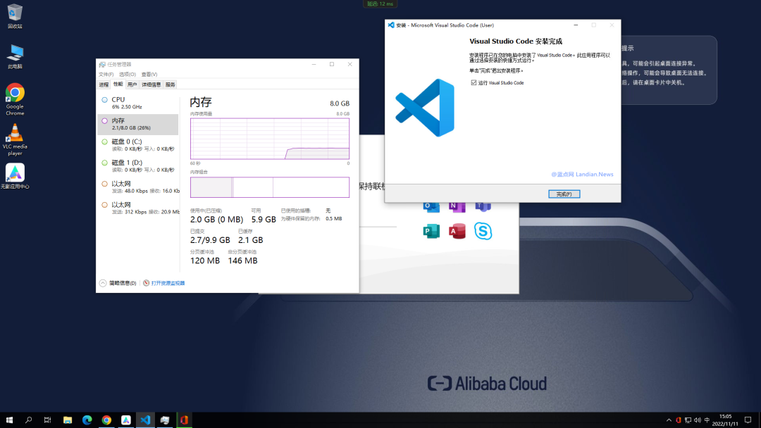Screen dimensions: 761x428
Task: Show hidden tray icons chevron
Action: tap(669, 420)
